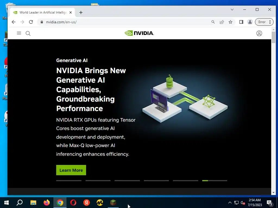The height and width of the screenshot is (208, 278).
Task: Click the Learn More button
Action: (x=71, y=170)
